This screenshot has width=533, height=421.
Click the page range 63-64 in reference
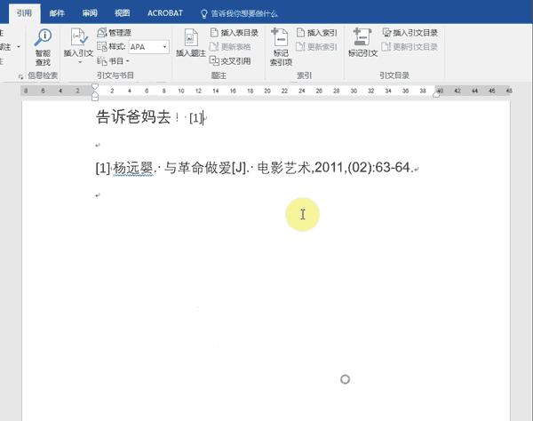(x=393, y=168)
